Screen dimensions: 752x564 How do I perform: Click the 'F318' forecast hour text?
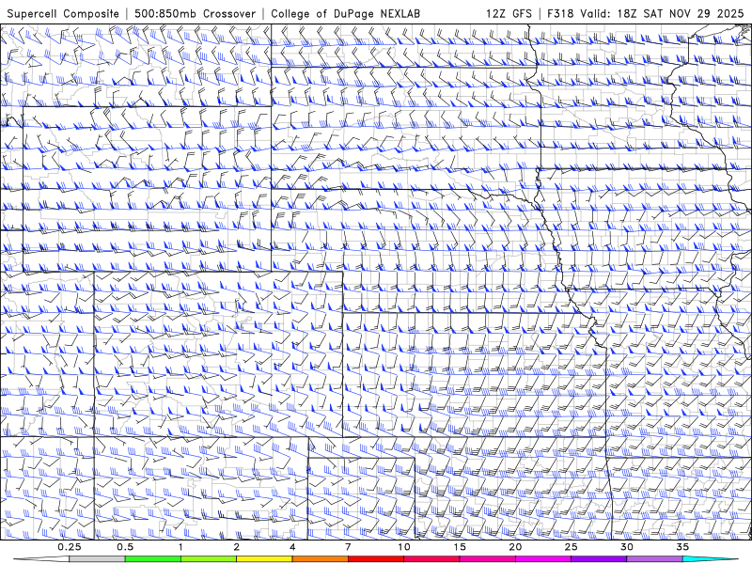tap(560, 13)
